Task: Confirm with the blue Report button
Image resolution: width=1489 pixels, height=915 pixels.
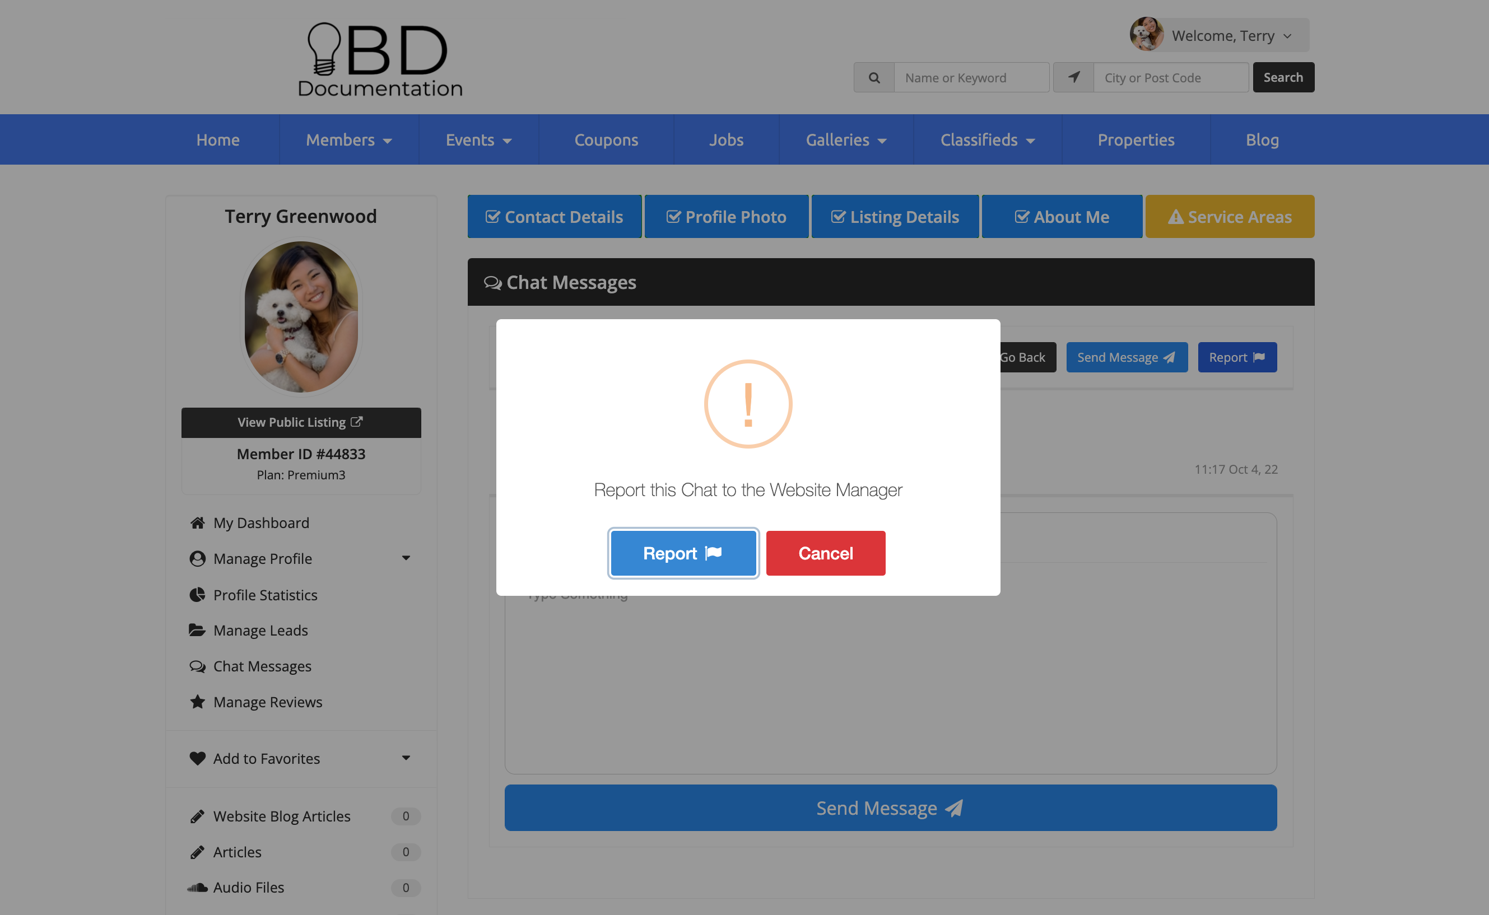Action: click(683, 553)
